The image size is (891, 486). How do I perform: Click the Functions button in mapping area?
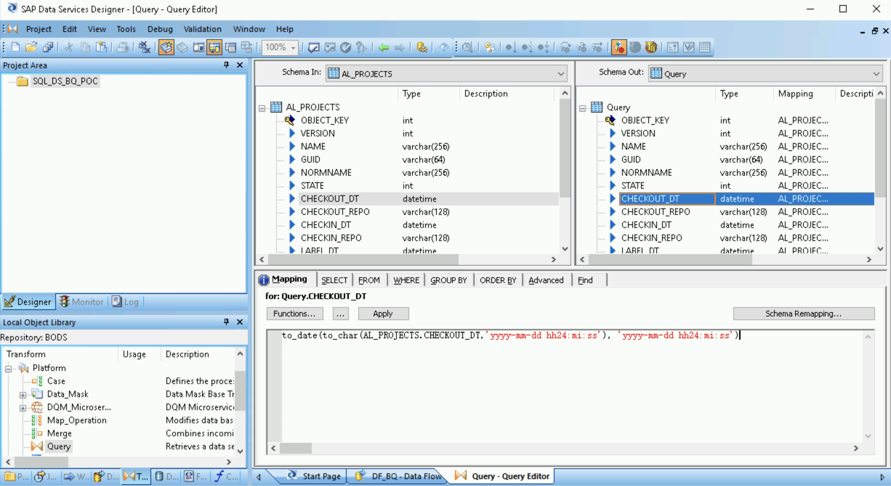[x=294, y=314]
